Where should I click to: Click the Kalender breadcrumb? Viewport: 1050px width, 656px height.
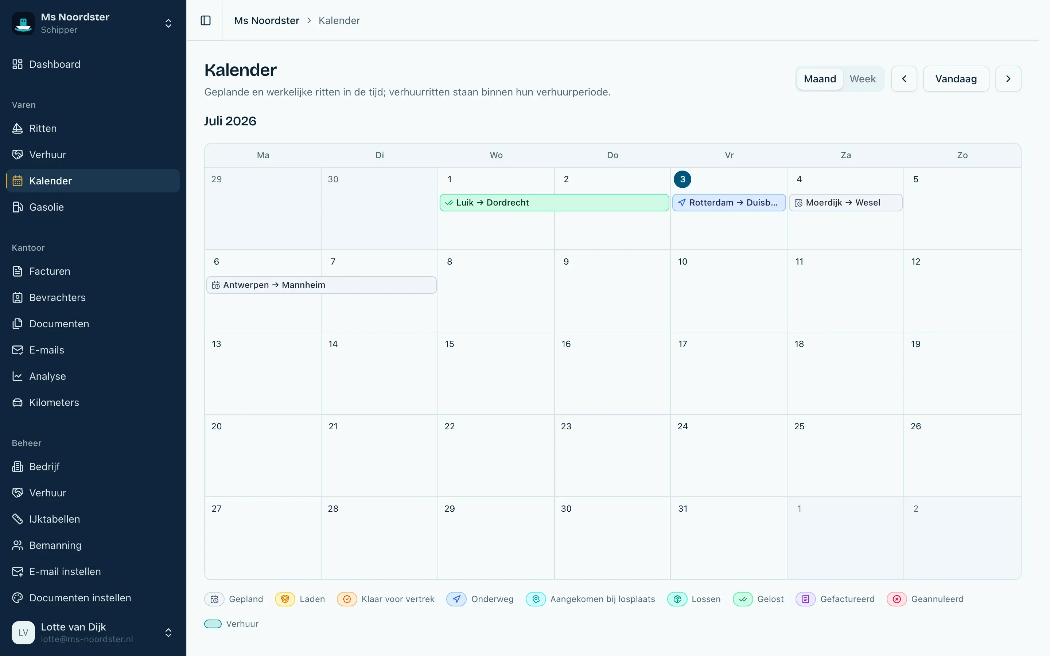[339, 20]
